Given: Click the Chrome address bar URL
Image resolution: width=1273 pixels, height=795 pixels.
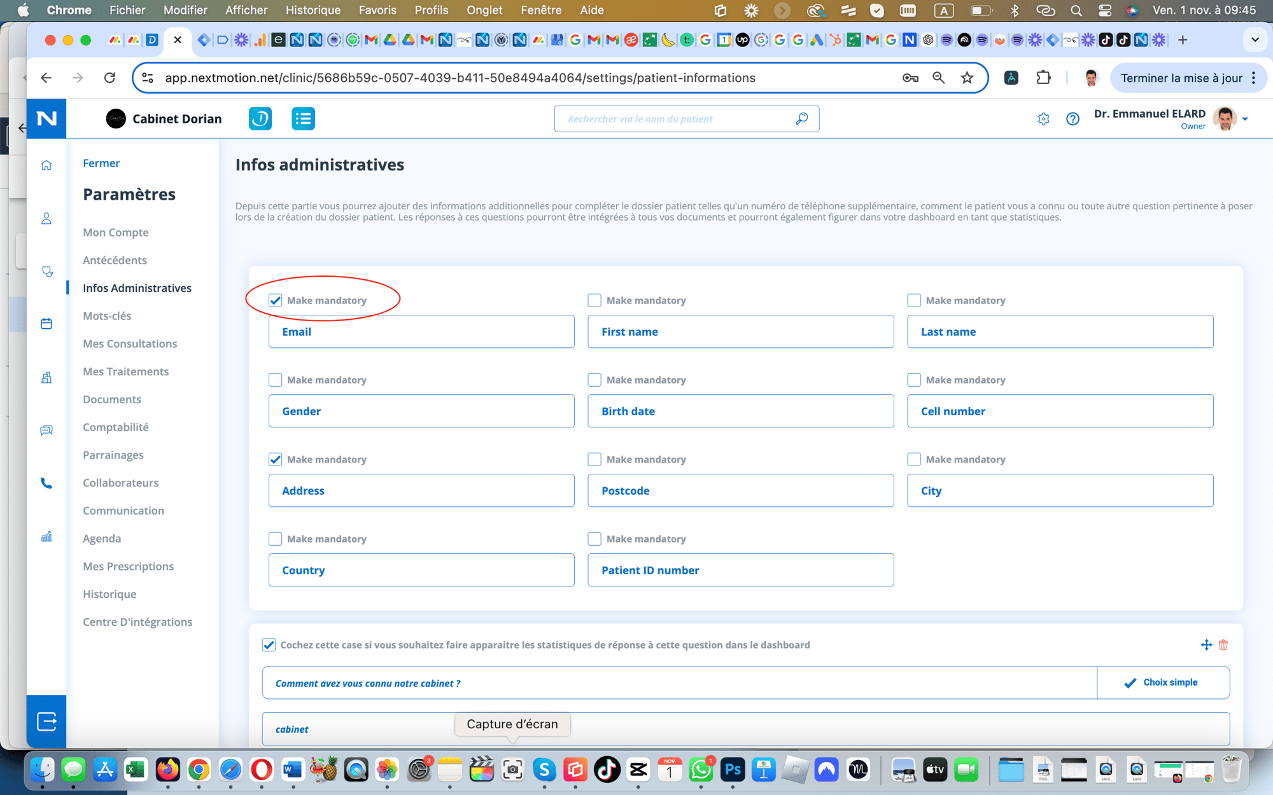Looking at the screenshot, I should tap(460, 78).
